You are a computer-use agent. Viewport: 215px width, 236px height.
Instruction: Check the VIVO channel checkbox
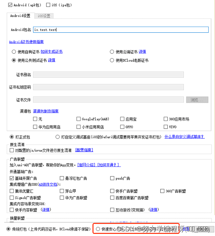(x=166, y=127)
